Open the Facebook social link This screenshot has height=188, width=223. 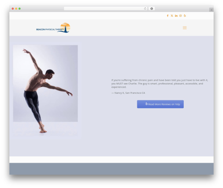click(x=168, y=16)
